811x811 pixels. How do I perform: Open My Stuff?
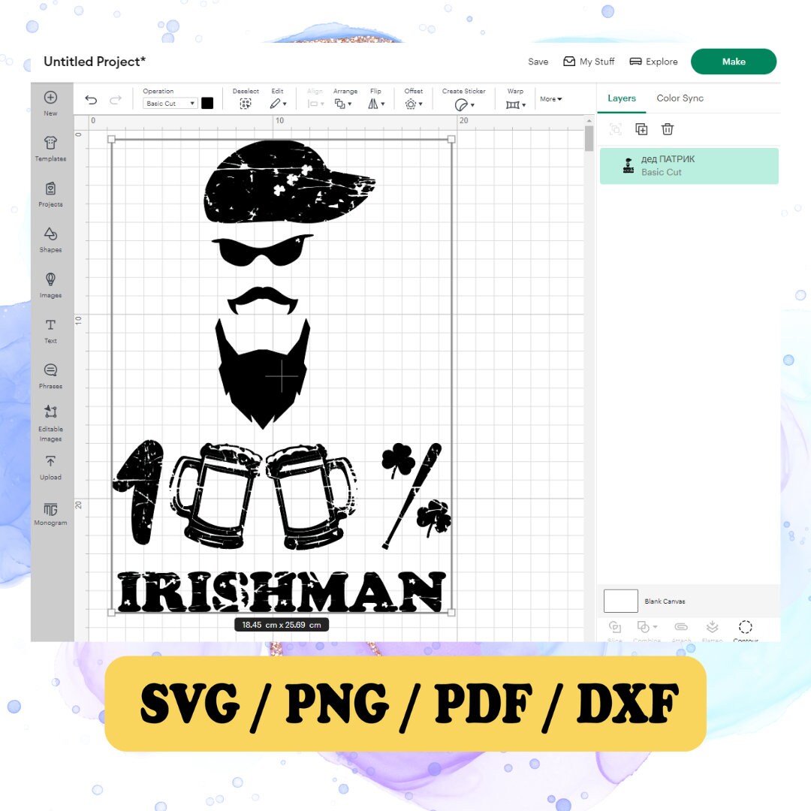pyautogui.click(x=589, y=62)
